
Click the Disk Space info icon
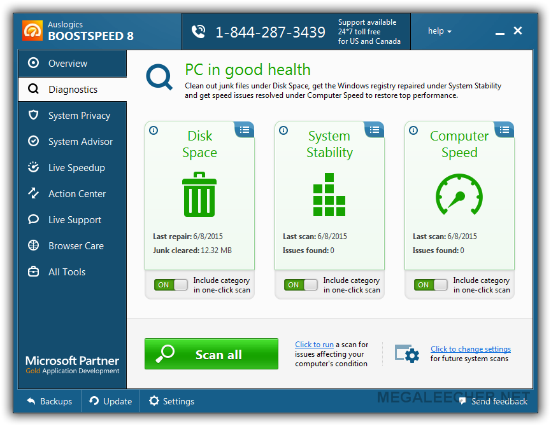[154, 130]
